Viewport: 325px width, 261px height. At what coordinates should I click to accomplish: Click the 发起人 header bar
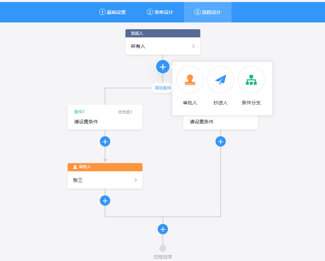click(162, 33)
